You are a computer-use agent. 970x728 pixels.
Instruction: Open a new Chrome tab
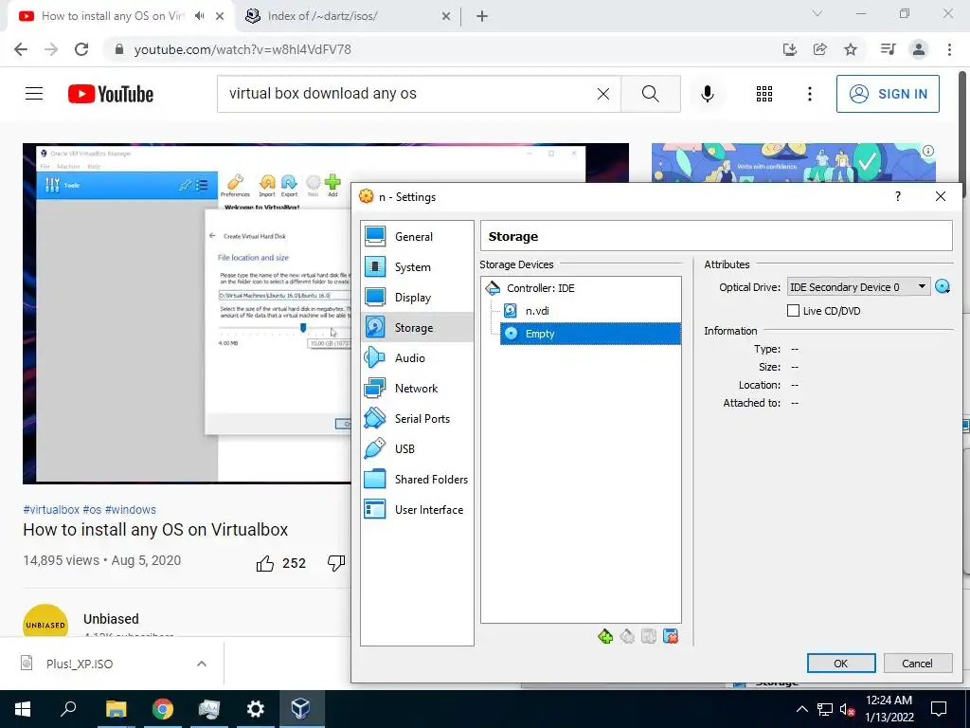click(482, 16)
